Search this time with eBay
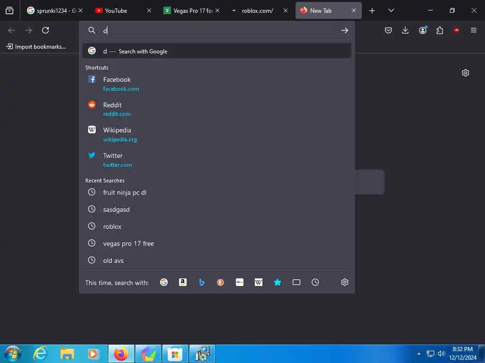The image size is (485, 363). click(240, 282)
